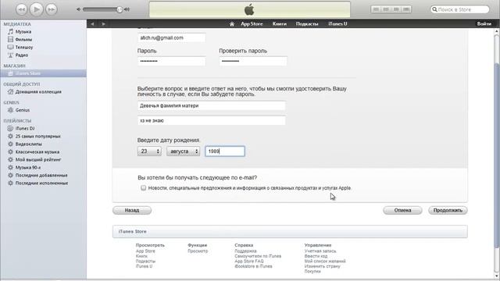Screen dimensions: 500x281
Task: Open the birth month dropdown августа
Action: pos(183,151)
